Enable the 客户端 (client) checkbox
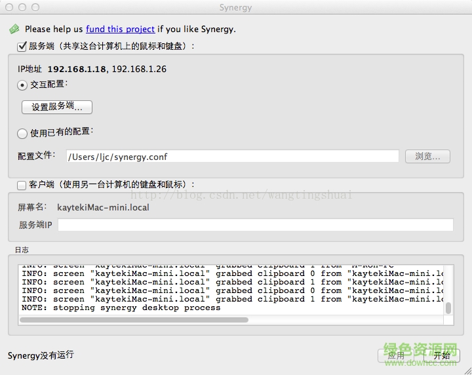Viewport: 472px width, 375px height. pos(22,186)
